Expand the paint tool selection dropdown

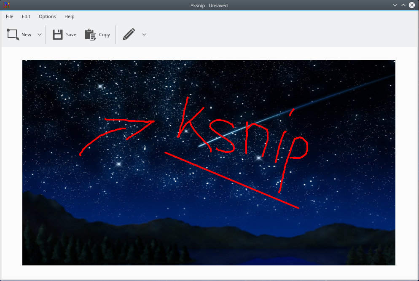click(x=144, y=35)
